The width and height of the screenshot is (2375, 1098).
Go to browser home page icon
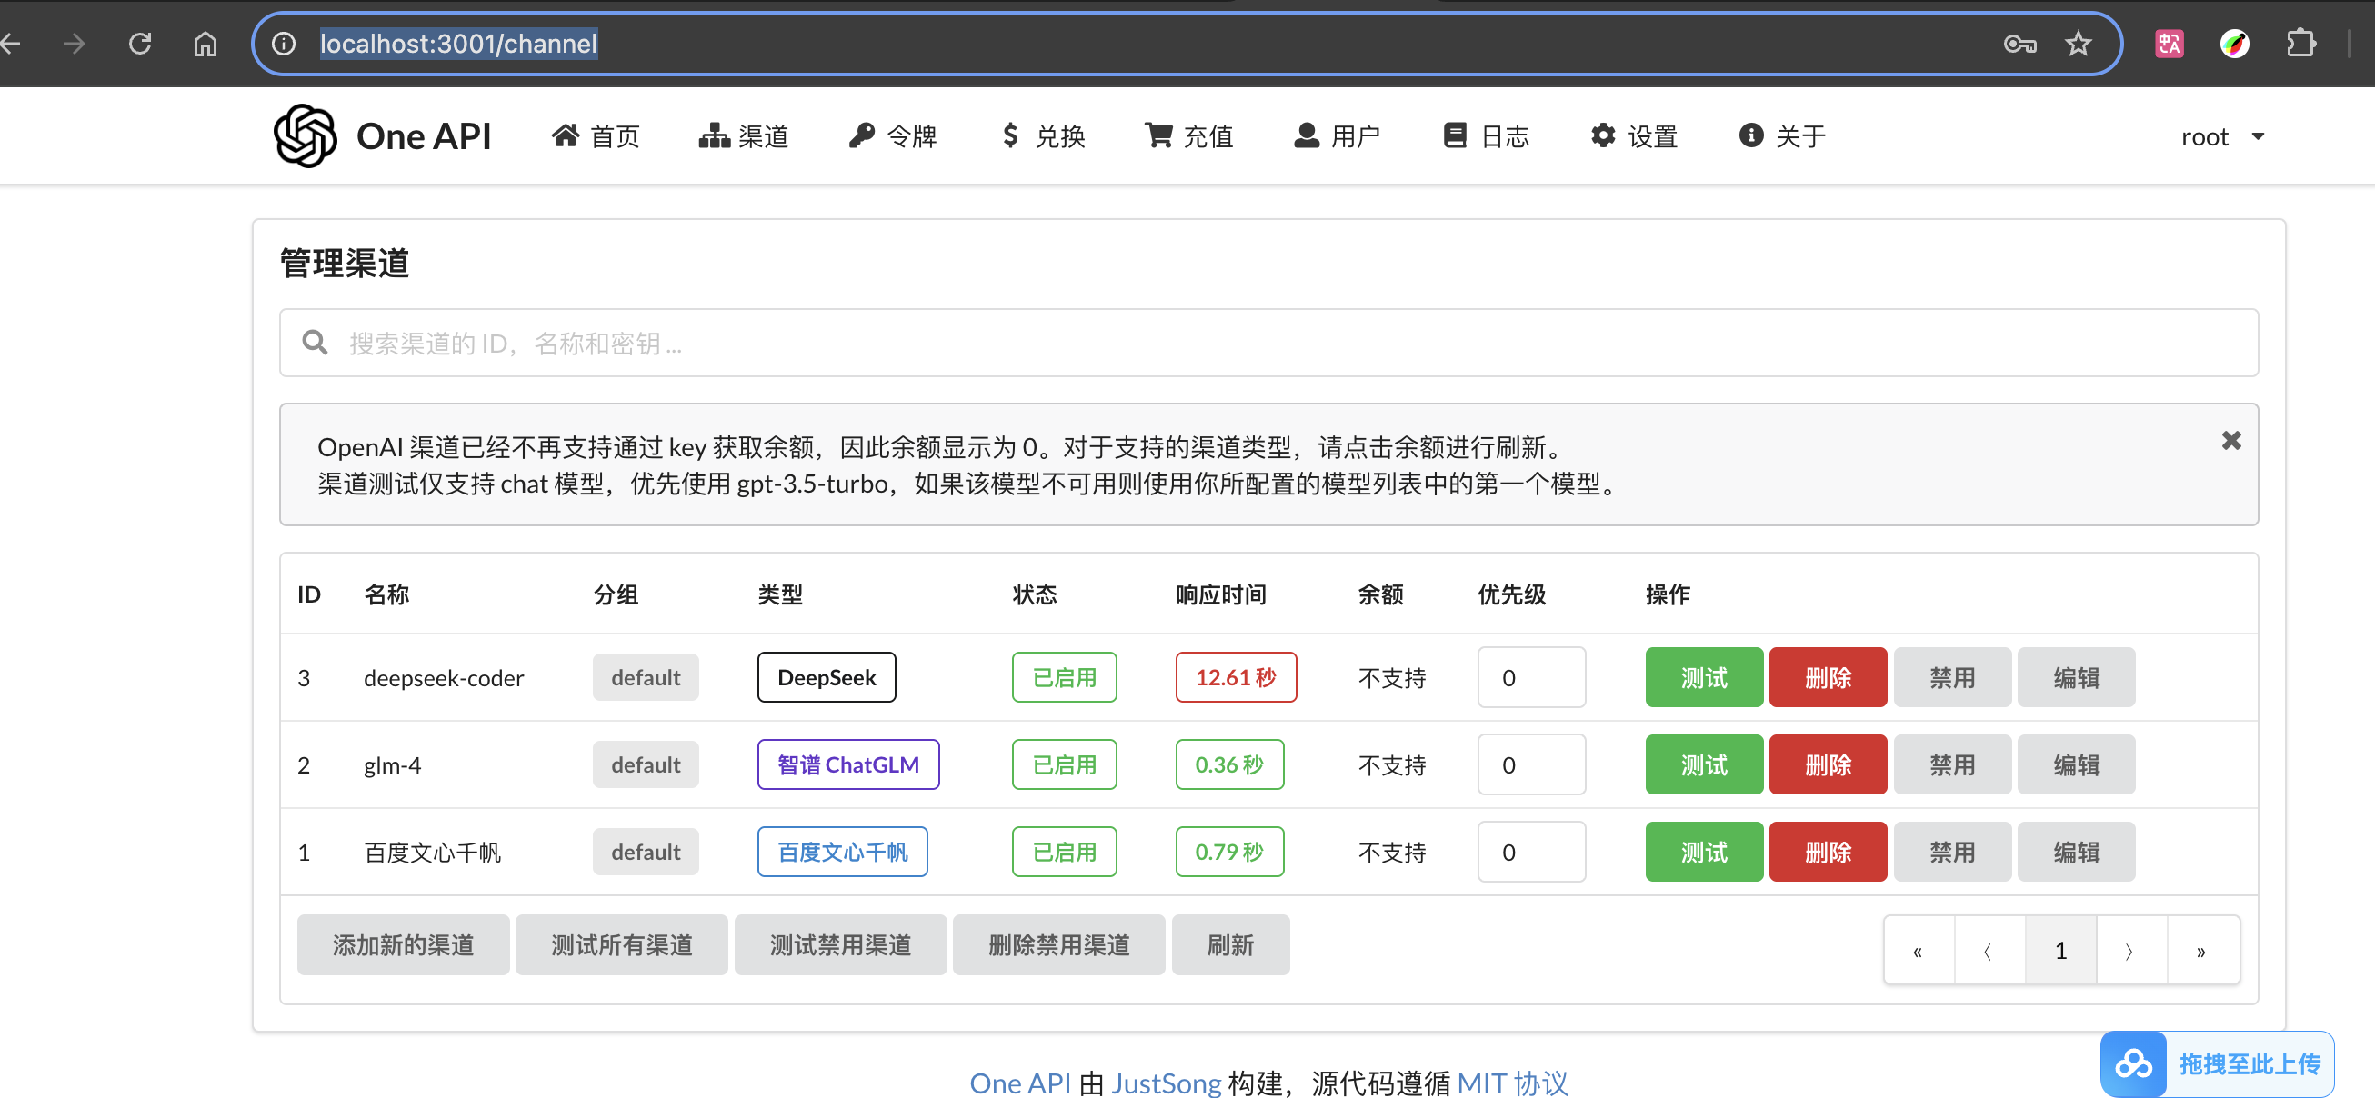pyautogui.click(x=205, y=44)
